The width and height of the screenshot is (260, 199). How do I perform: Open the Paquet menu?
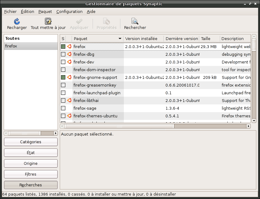pos(45,11)
